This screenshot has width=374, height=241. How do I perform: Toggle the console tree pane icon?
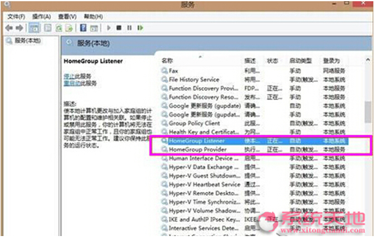coord(34,28)
